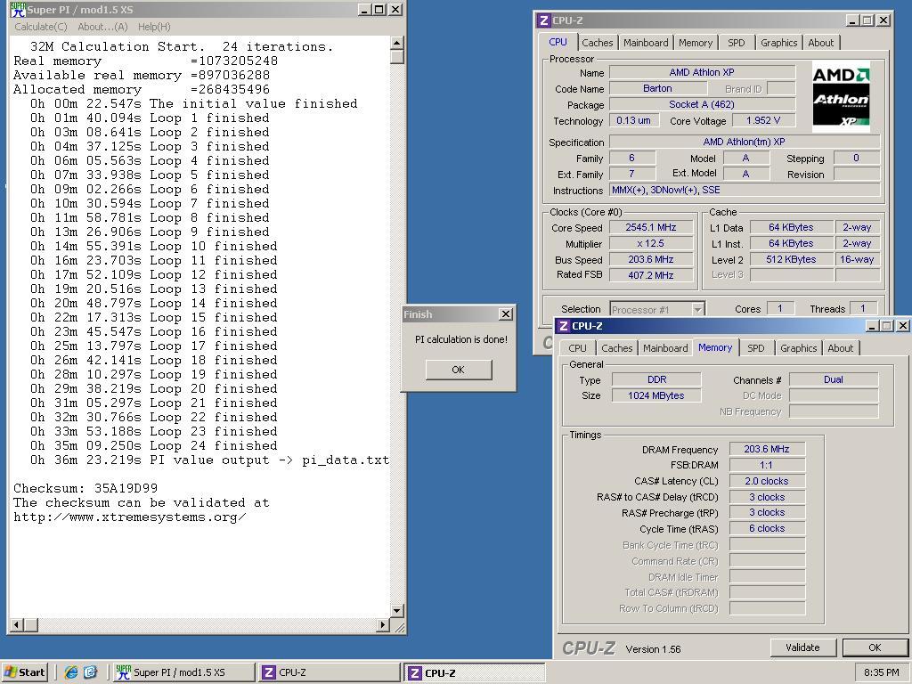Click the xtremesystems.org URL text
912x684 pixels.
click(x=130, y=517)
